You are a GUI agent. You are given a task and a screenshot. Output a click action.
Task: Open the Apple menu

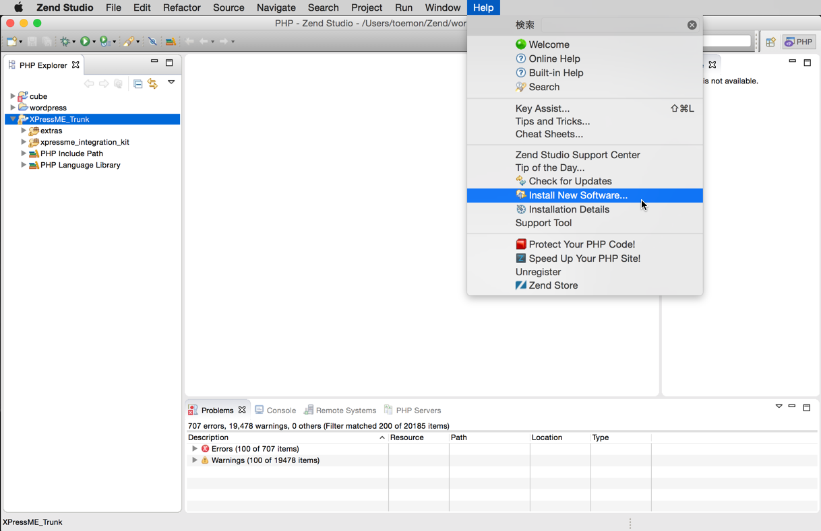pyautogui.click(x=18, y=7)
